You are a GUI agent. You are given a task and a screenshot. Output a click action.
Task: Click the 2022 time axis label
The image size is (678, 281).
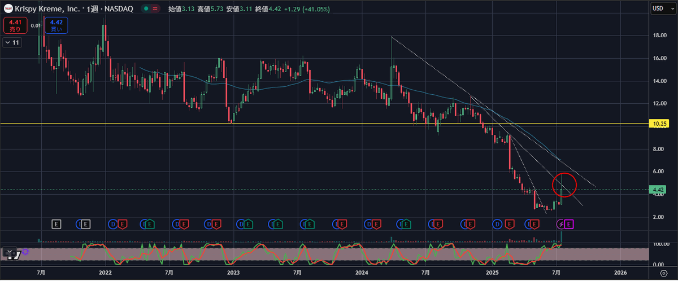105,273
